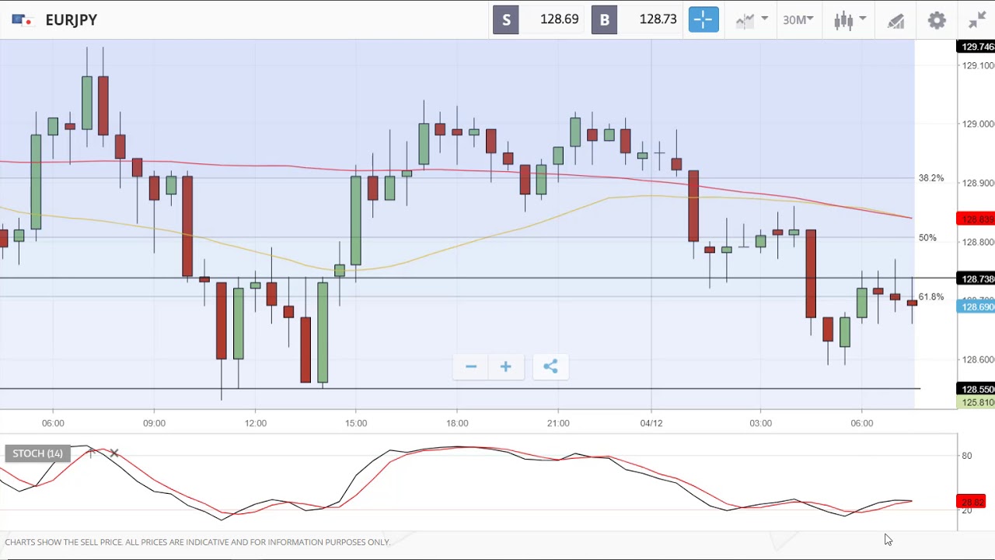Select the drawing tools pencil icon
Viewport: 995px width, 560px height.
896,20
